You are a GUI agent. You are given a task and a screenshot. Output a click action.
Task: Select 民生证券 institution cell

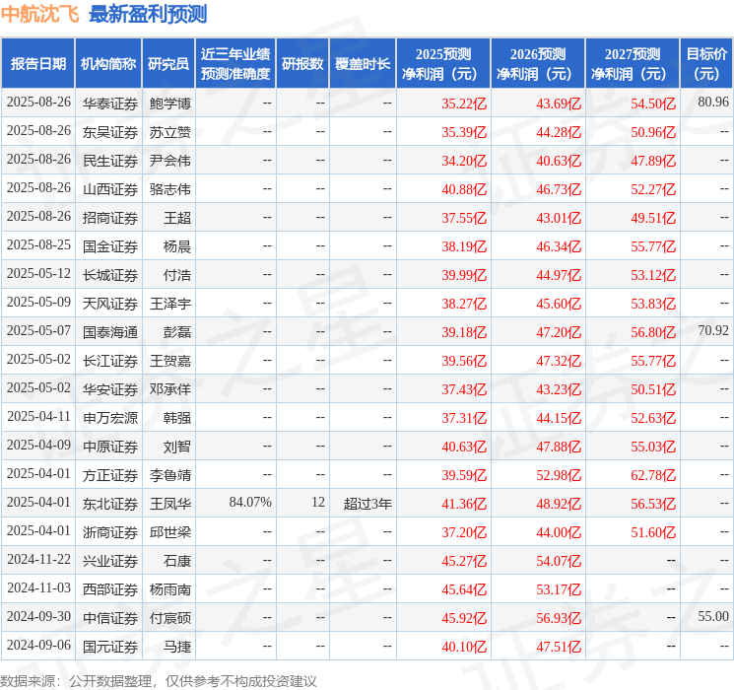pyautogui.click(x=110, y=161)
